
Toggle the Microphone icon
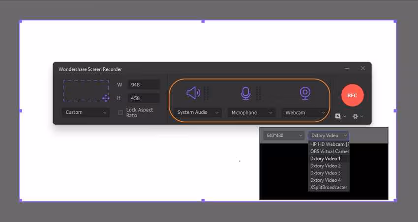coord(245,93)
